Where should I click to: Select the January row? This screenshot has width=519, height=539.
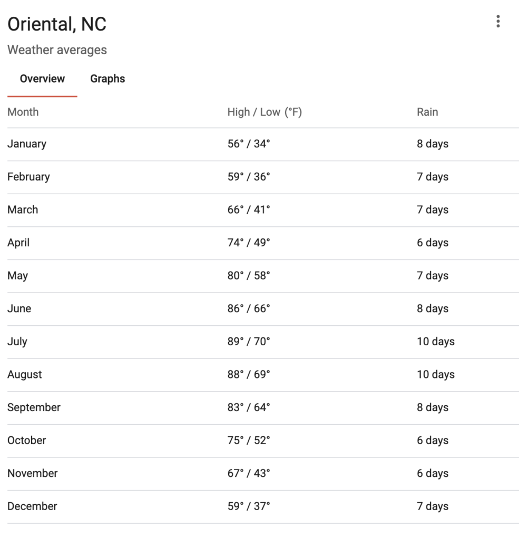pyautogui.click(x=263, y=144)
